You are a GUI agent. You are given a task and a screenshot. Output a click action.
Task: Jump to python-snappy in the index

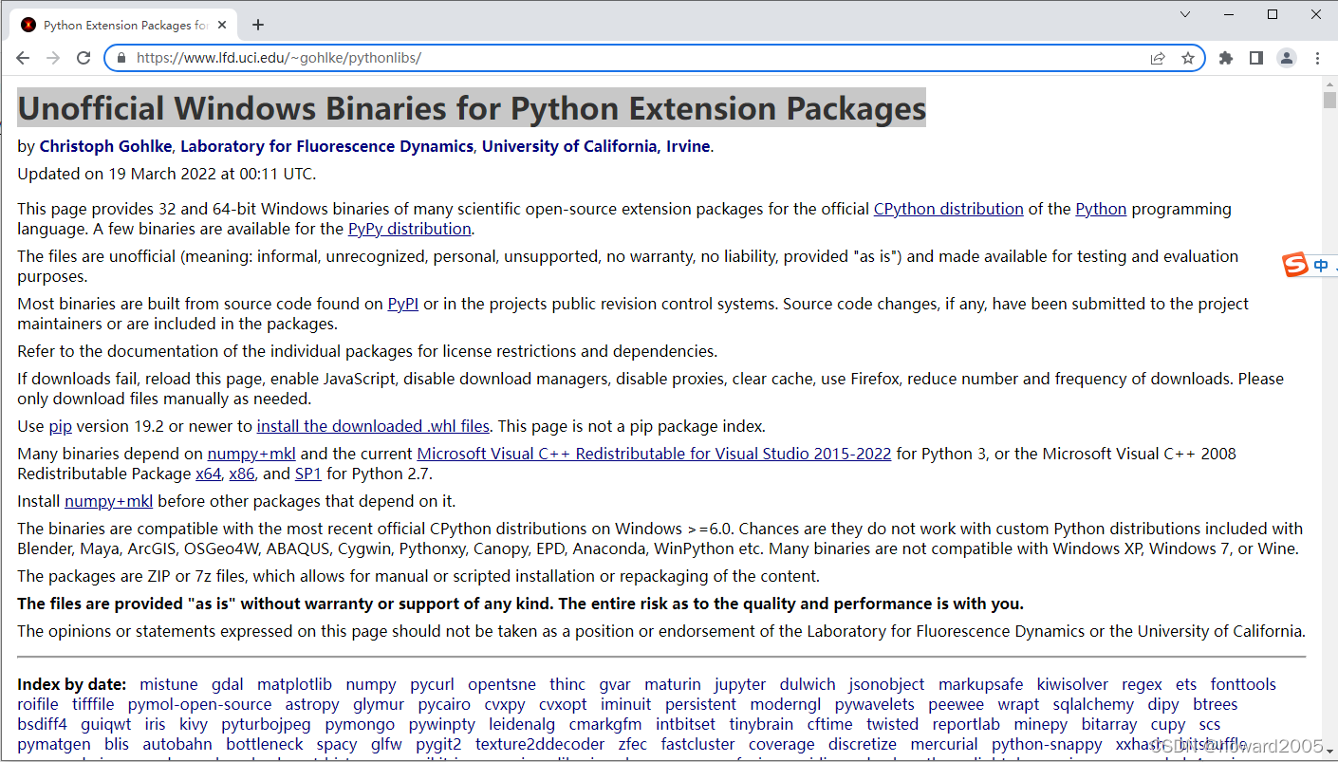1047,744
